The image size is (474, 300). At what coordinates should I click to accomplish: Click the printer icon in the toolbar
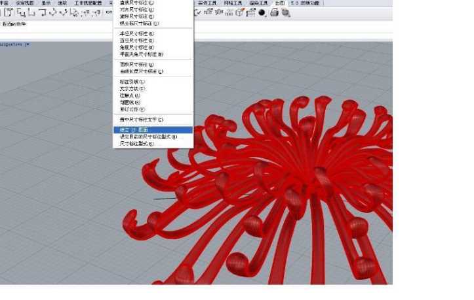(274, 12)
